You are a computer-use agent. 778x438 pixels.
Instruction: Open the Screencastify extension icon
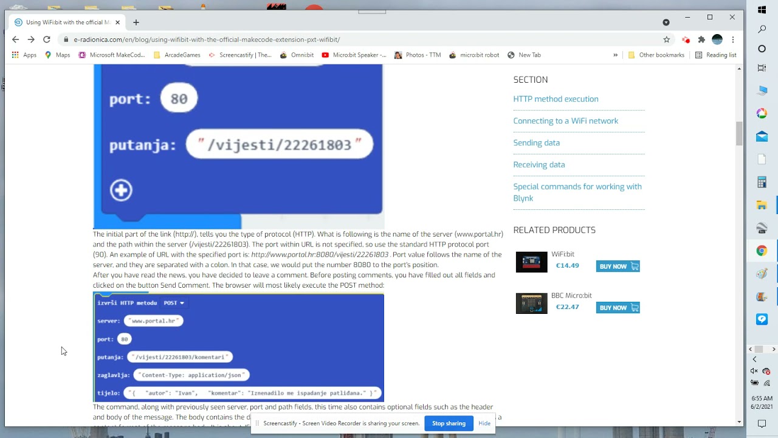pyautogui.click(x=686, y=40)
